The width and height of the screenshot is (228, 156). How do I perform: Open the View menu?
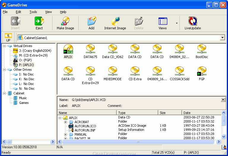click(48, 12)
